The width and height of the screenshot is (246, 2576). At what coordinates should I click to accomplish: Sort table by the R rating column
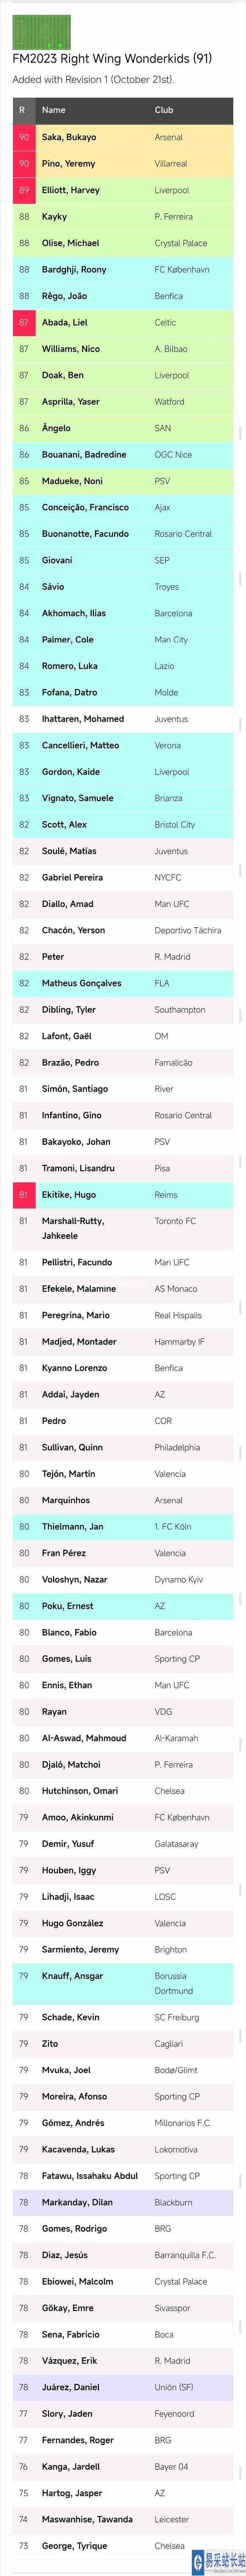(x=23, y=110)
